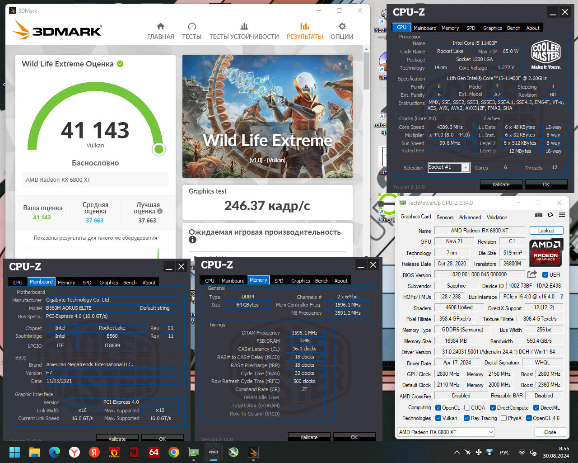Click the info icon beside Лучшая оценка
The width and height of the screenshot is (578, 463).
(160, 211)
